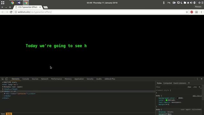Click the date and time in top panel
Image resolution: width=204 pixels, height=115 pixels.
pyautogui.click(x=102, y=3)
